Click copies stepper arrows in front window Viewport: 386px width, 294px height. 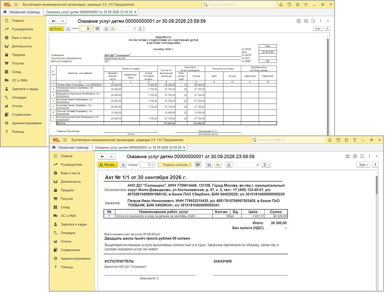[152, 165]
